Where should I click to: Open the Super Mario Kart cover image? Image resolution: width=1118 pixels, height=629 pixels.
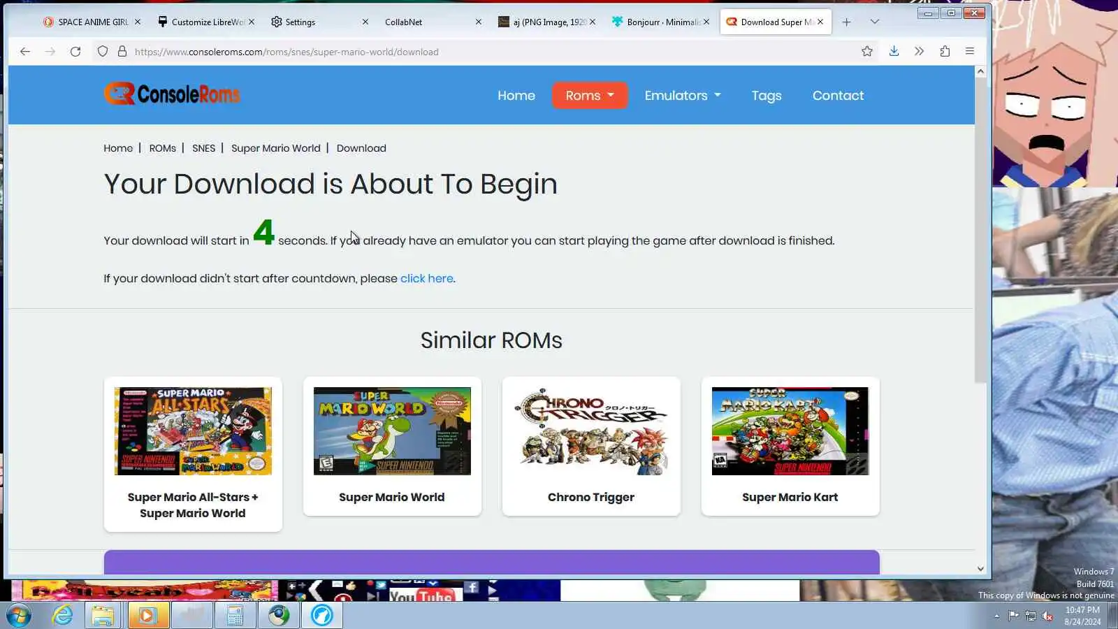[x=790, y=431]
